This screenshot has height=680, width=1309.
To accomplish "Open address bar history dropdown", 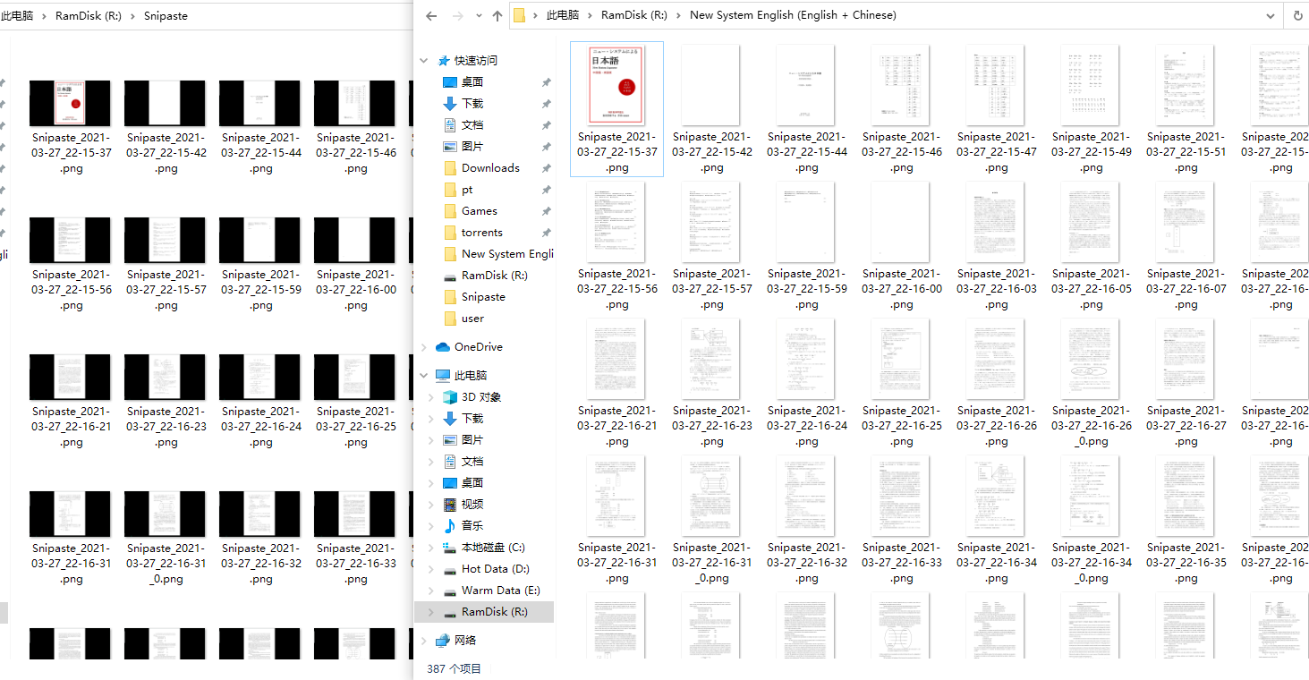I will [1271, 15].
